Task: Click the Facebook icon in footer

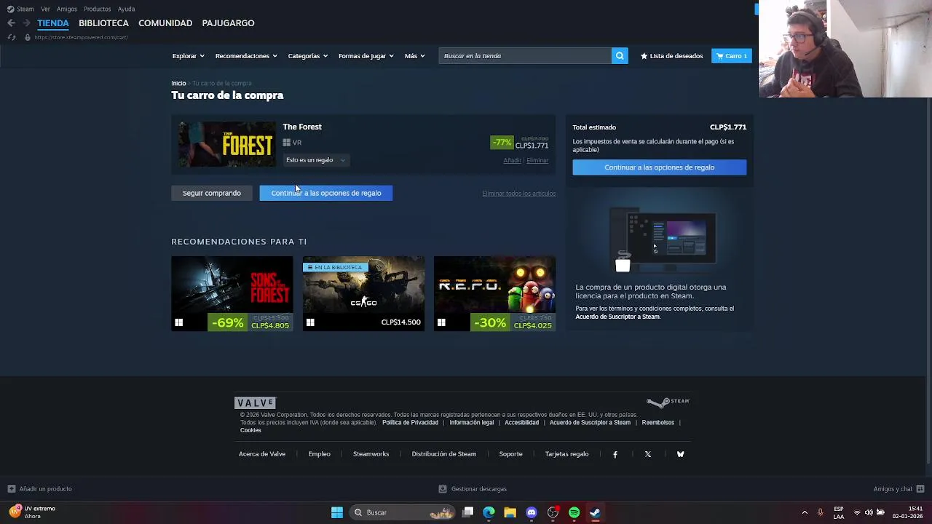Action: [x=615, y=454]
